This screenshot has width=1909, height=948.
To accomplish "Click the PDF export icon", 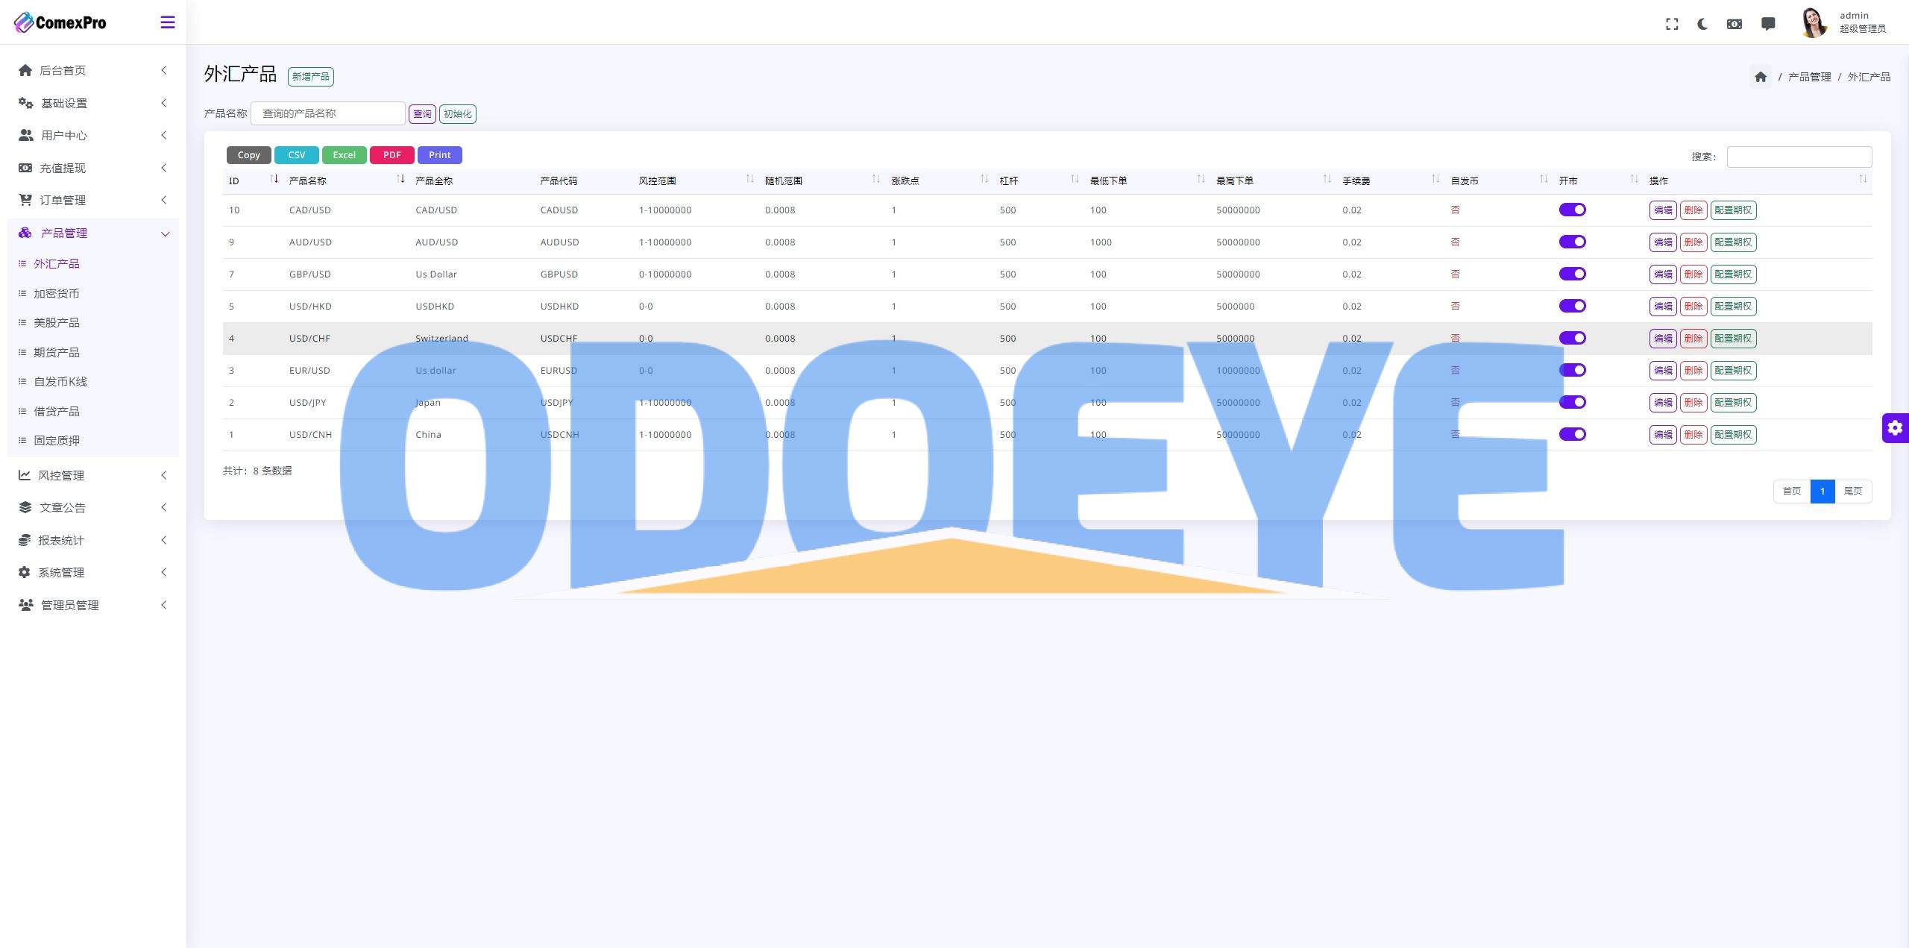I will coord(391,154).
